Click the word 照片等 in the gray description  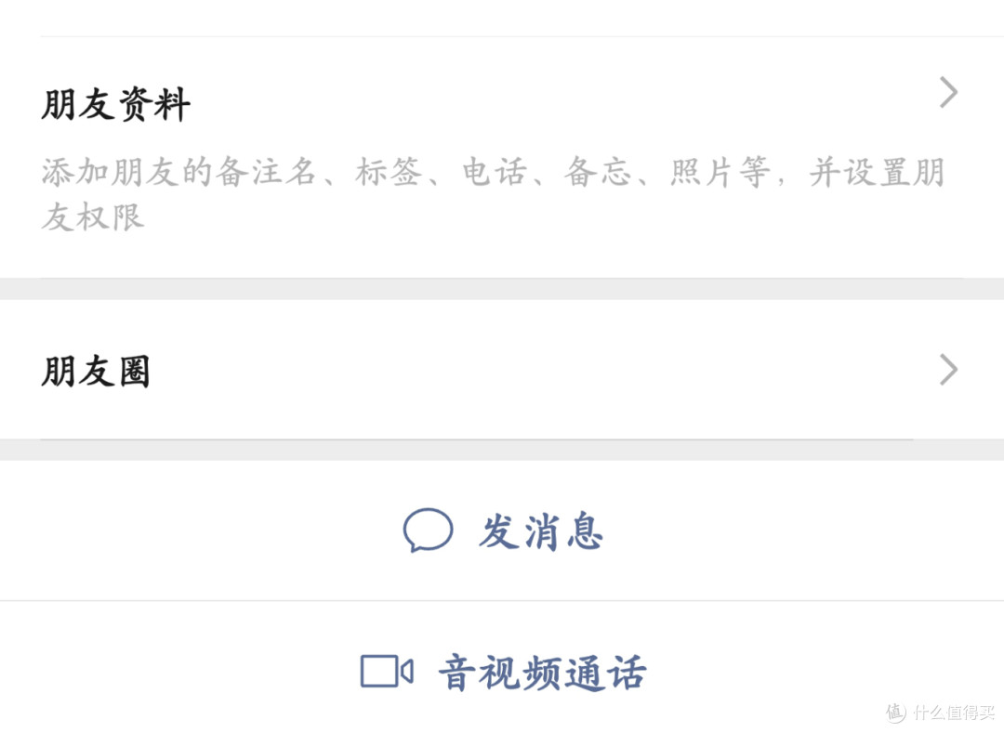(720, 174)
